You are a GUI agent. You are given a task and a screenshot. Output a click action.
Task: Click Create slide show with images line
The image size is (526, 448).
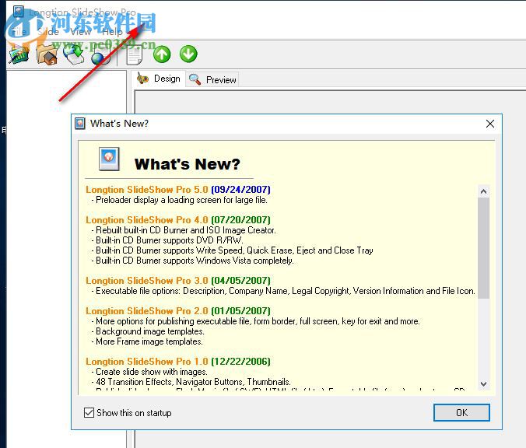(149, 372)
